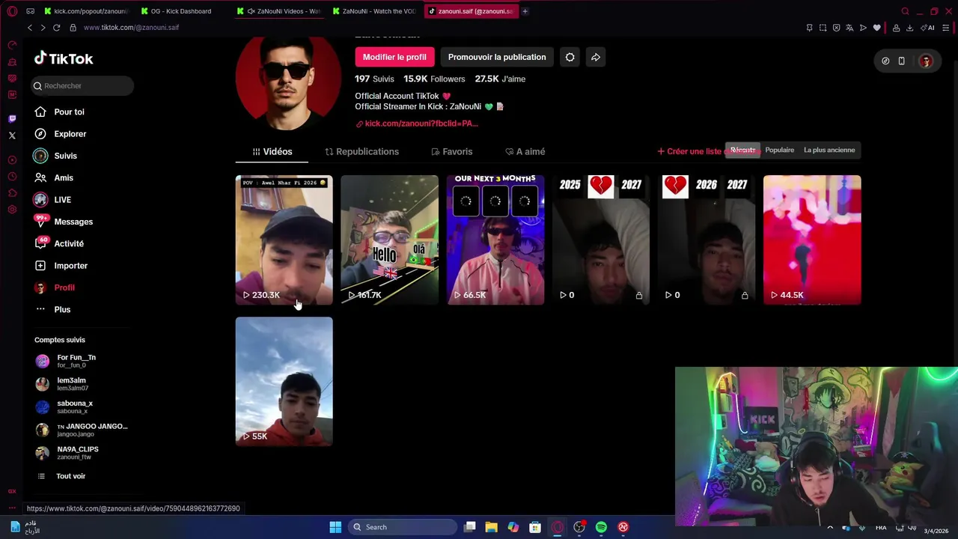Screen dimensions: 958x539
Task: Open a new browser tab with plus
Action: (x=525, y=11)
